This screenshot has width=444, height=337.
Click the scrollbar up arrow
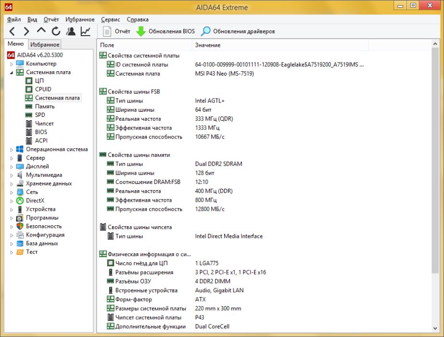435,44
